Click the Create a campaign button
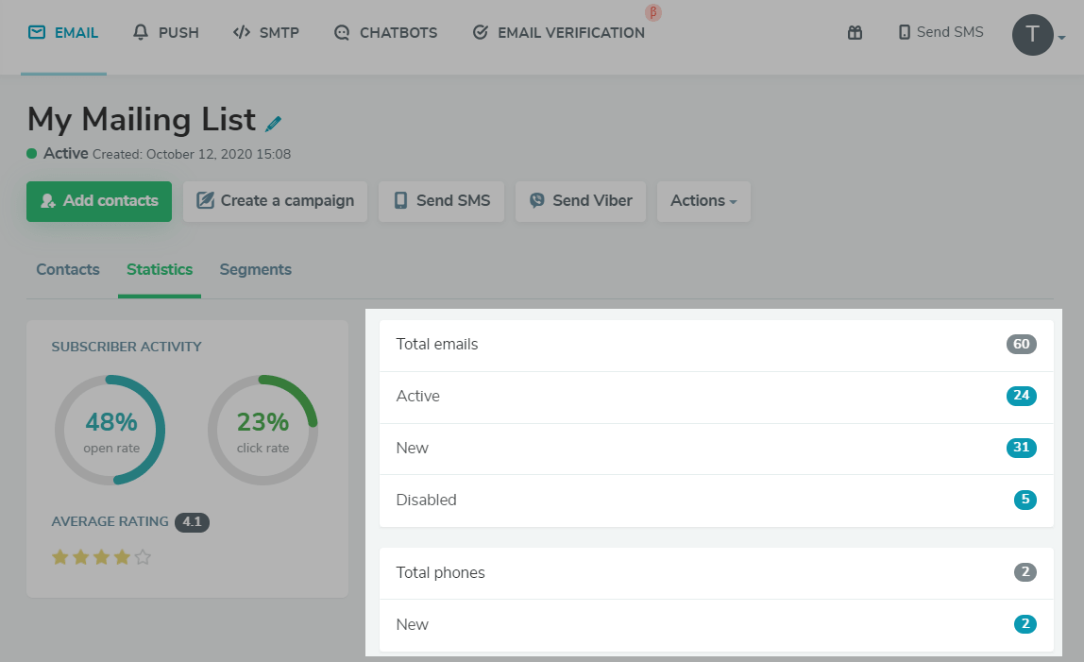Image resolution: width=1084 pixels, height=662 pixels. point(275,201)
